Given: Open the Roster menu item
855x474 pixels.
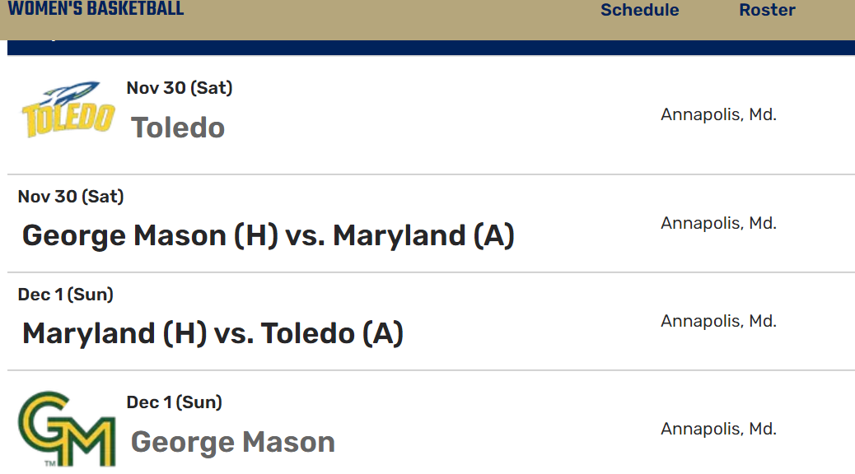Looking at the screenshot, I should click(x=767, y=11).
